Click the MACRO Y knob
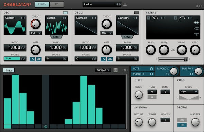Screen dimensions: 204x132 pos(199,71)
